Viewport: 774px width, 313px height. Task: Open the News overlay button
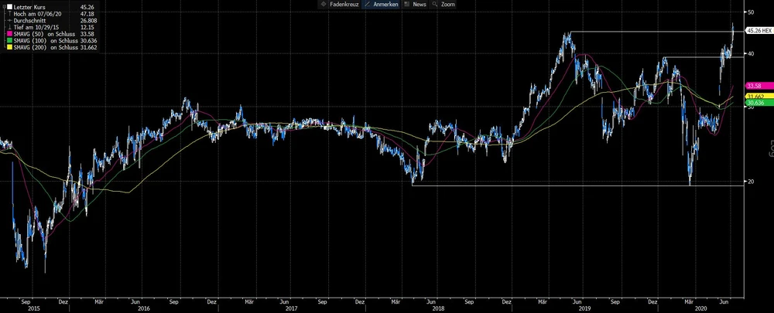[x=415, y=5]
